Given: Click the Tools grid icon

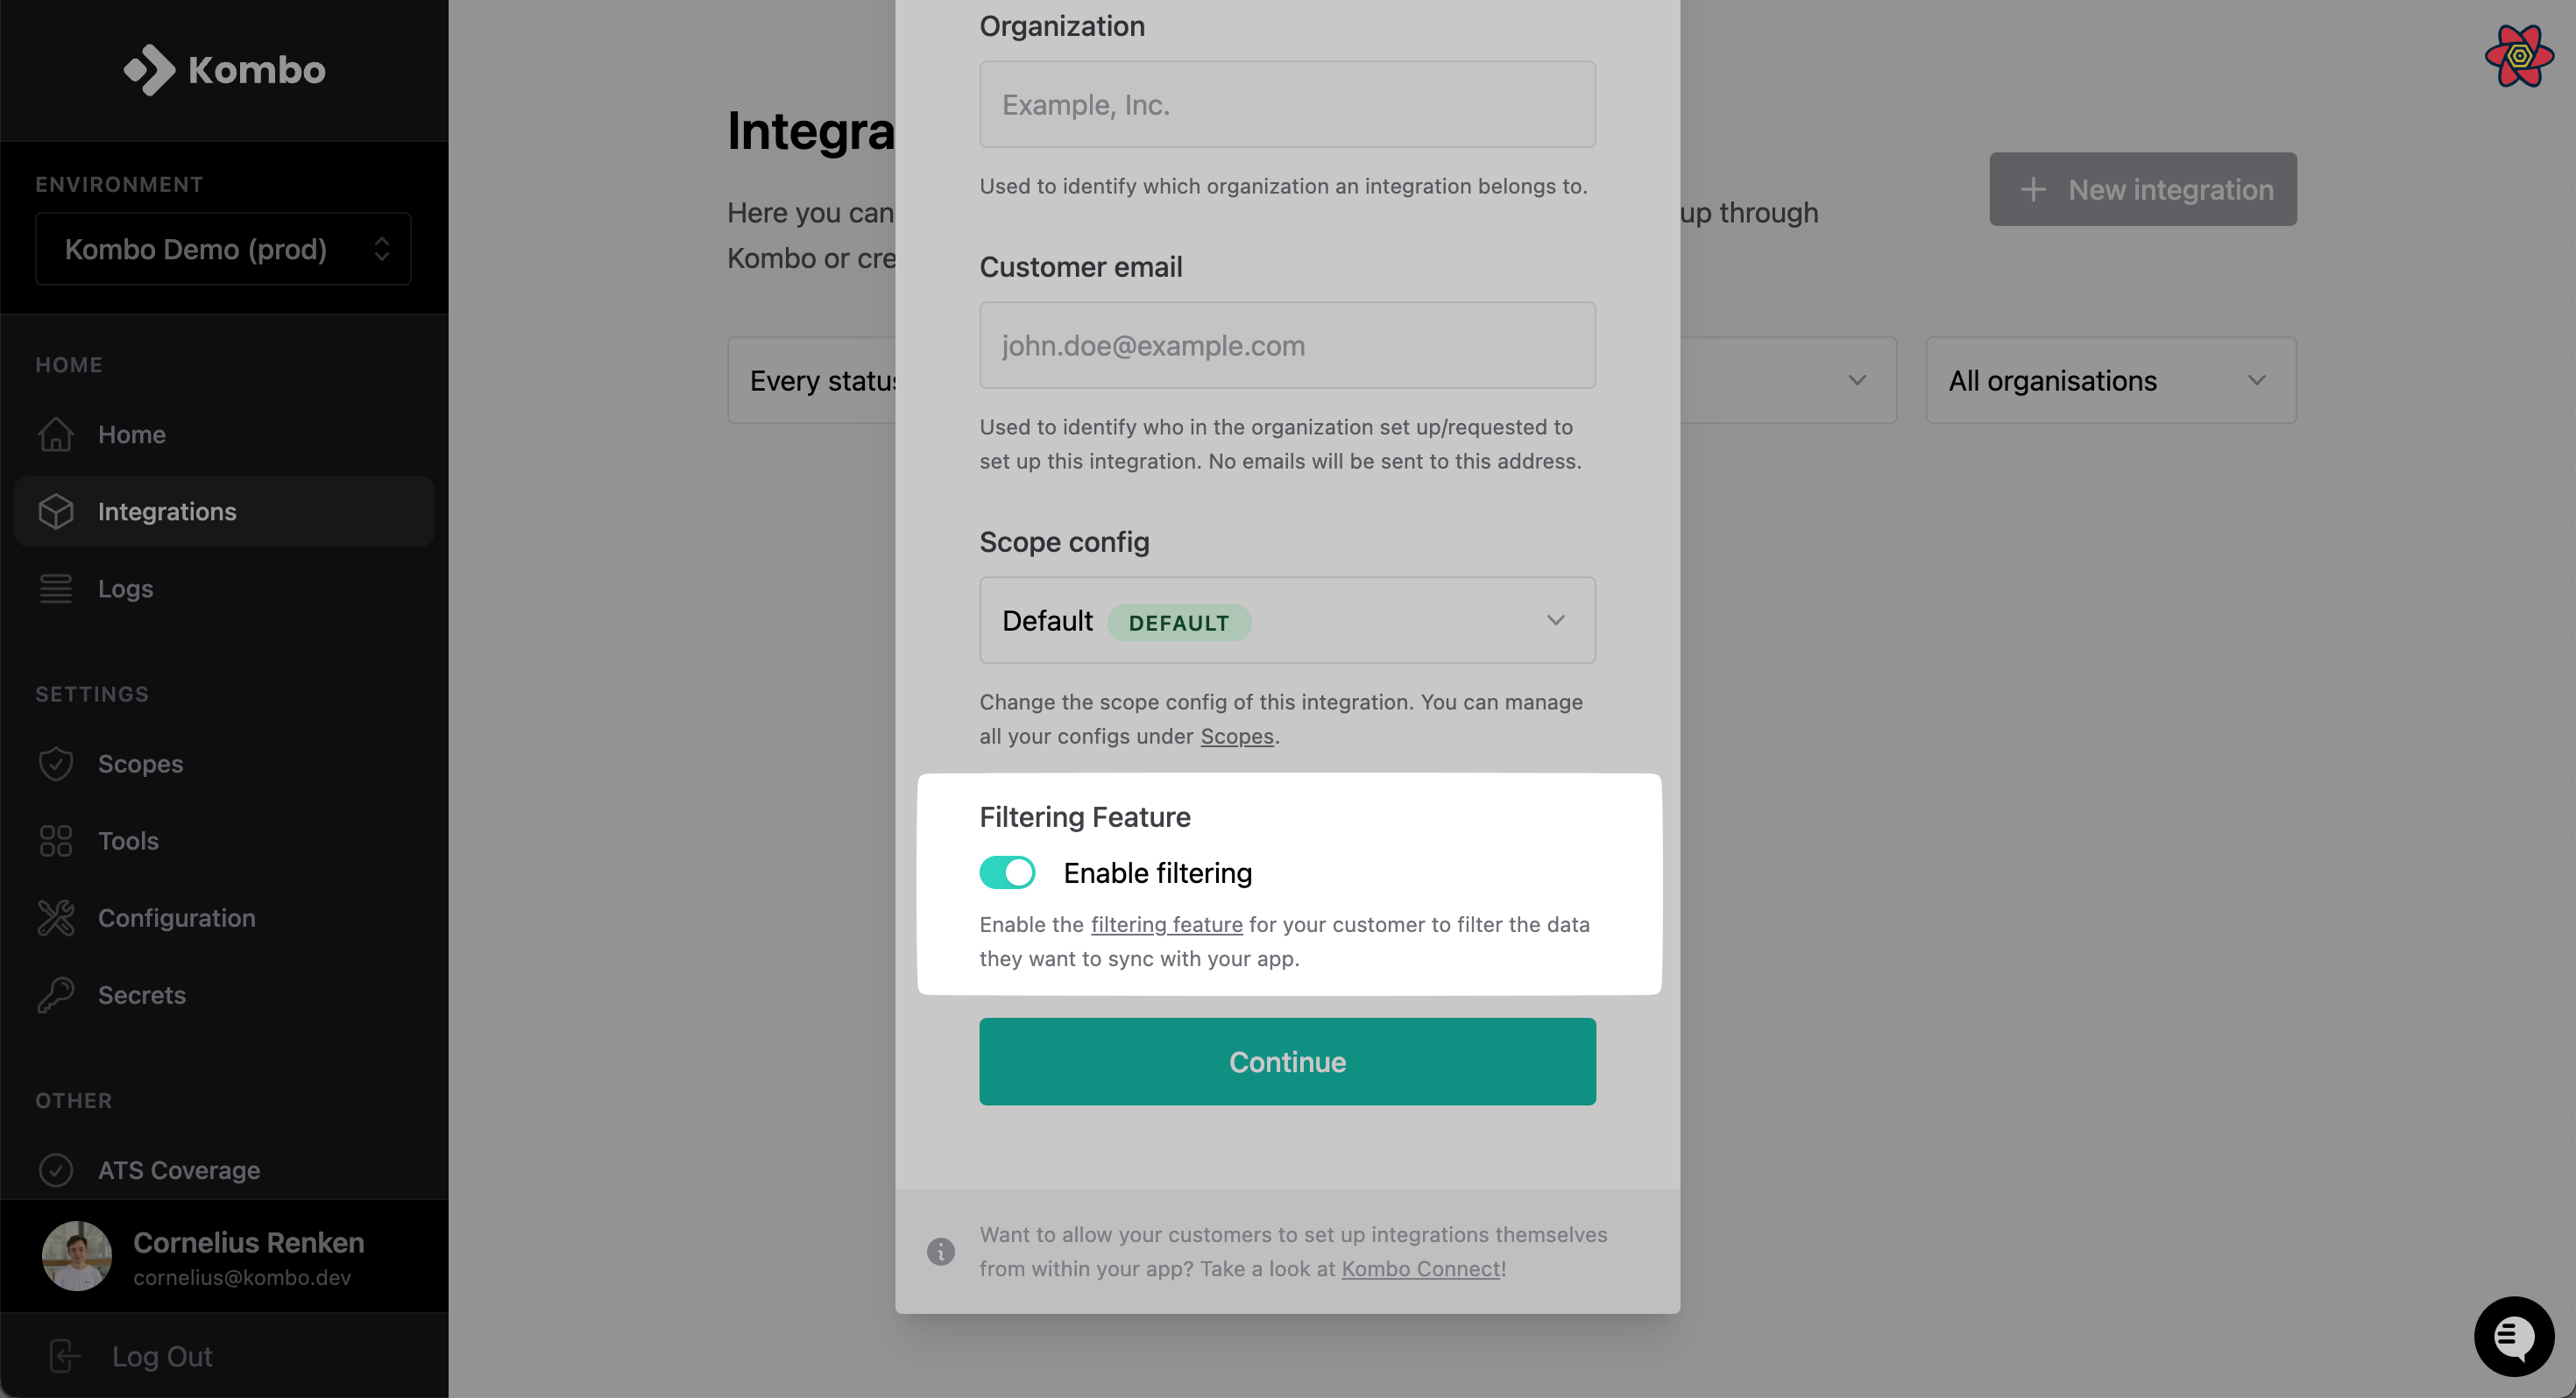Looking at the screenshot, I should pyautogui.click(x=56, y=841).
